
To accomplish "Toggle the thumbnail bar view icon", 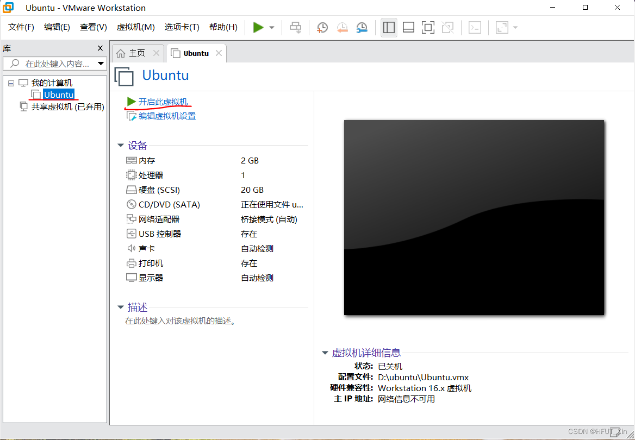I will [x=408, y=28].
